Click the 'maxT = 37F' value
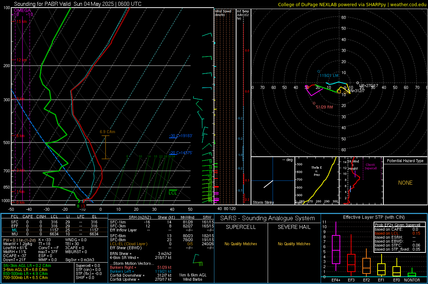This screenshot has width=428, height=284. tap(48, 252)
